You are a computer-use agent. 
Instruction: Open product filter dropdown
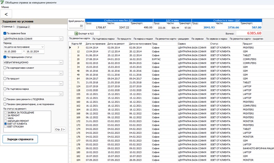pyautogui.click(x=61, y=83)
